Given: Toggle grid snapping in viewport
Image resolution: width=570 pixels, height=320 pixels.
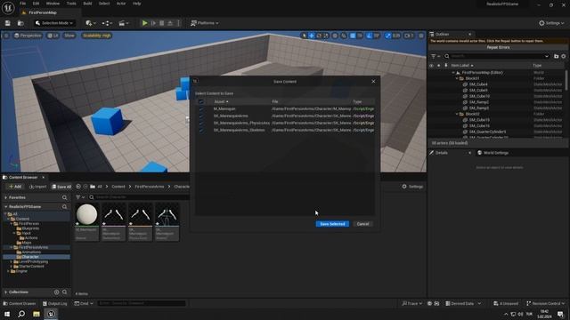Looking at the screenshot, I should tap(353, 36).
